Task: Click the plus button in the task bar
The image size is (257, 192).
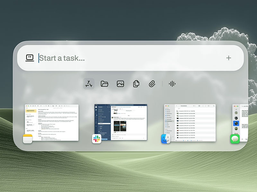Action: 228,58
